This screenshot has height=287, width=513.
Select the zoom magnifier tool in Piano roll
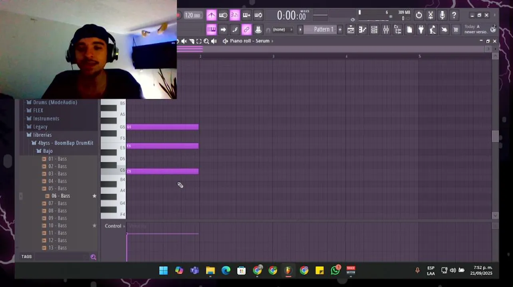pos(206,41)
